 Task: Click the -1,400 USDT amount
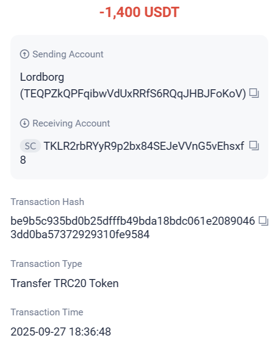pos(139,13)
